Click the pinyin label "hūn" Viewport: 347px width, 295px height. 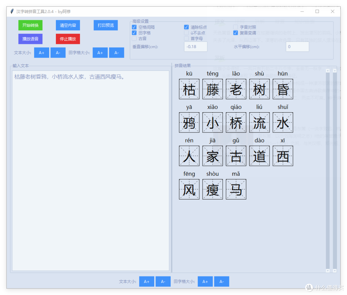click(x=283, y=73)
